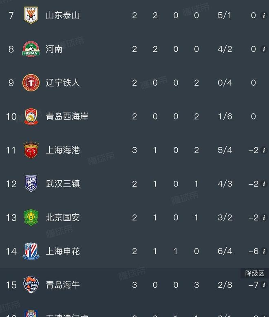This screenshot has width=269, height=317.
Task: Tap the Shanghai Port red logo
Action: coord(31,150)
